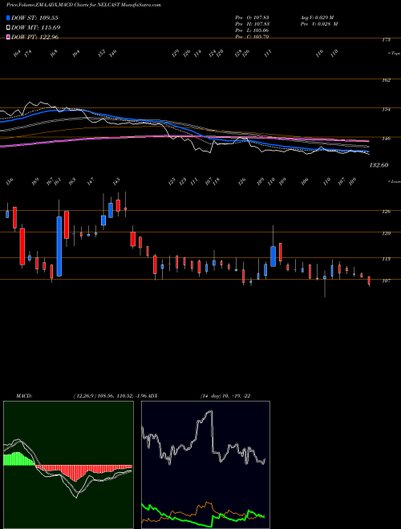Click the 132.60 last EMA value label
This screenshot has width=401, height=529.
pyautogui.click(x=379, y=165)
